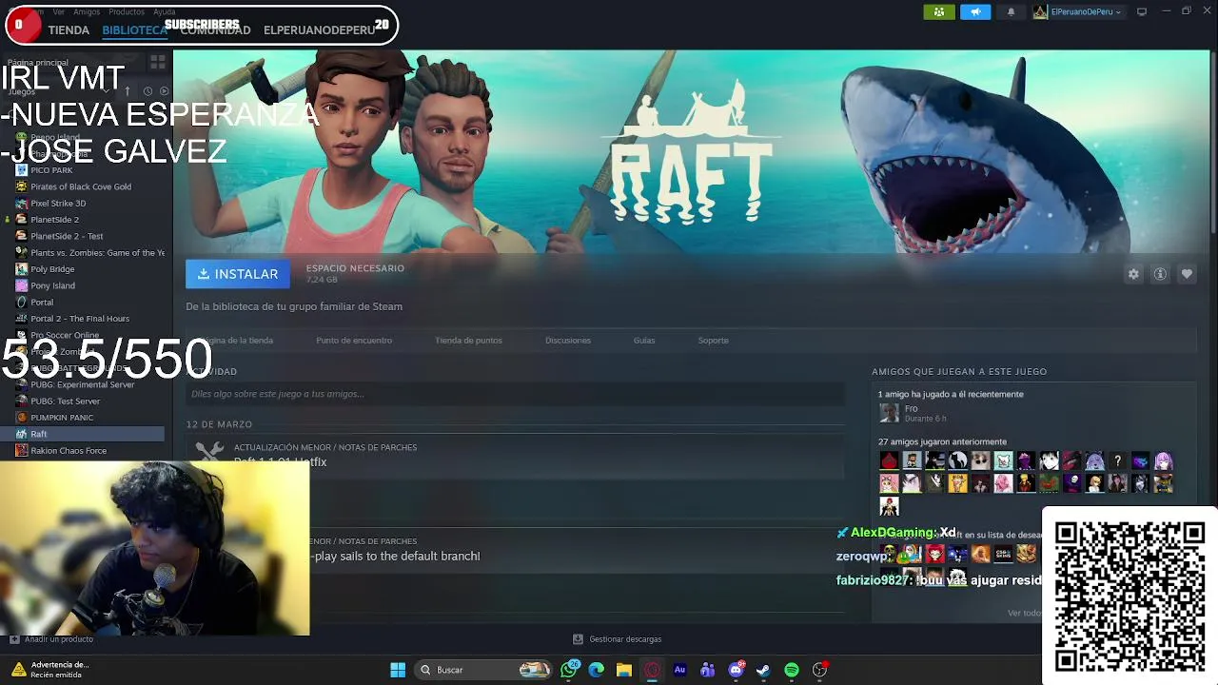Open Gestionar descargas
This screenshot has height=685, width=1218.
point(625,639)
